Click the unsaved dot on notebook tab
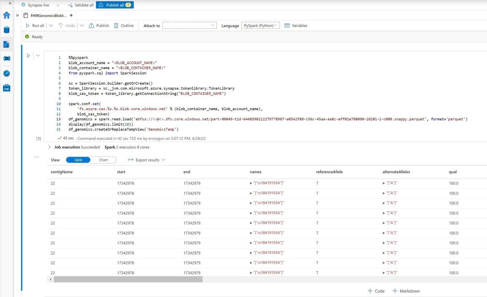Viewport: 487px width, 297px height. click(x=72, y=16)
